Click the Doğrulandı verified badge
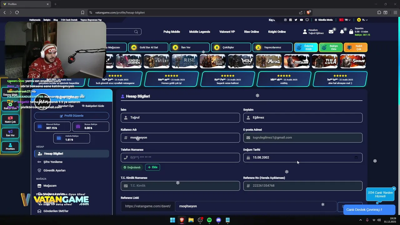Screen dimensions: 400x225 point(132,167)
